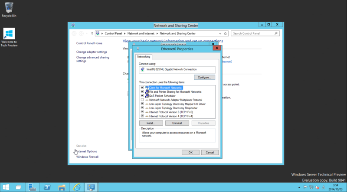Click Intel(R) 82574L Gigabit Network Connection field
The width and height of the screenshot is (347, 192).
(x=177, y=70)
